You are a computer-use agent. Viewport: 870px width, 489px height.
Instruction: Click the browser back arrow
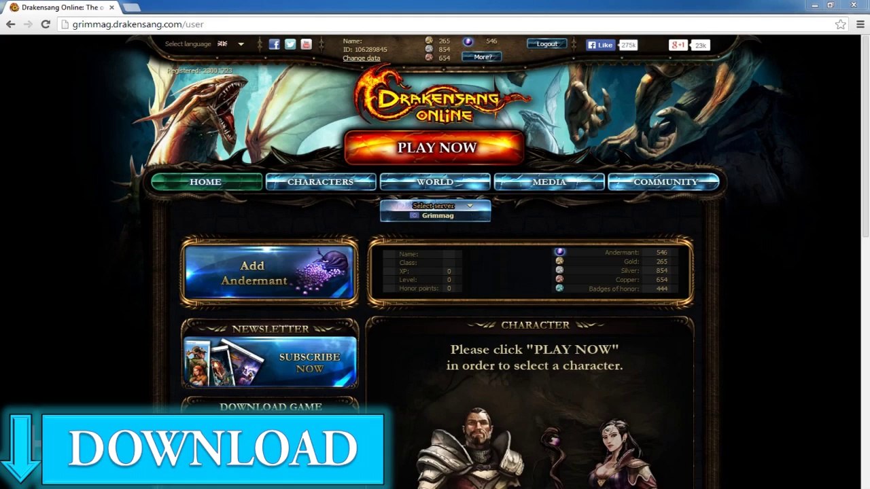(10, 24)
